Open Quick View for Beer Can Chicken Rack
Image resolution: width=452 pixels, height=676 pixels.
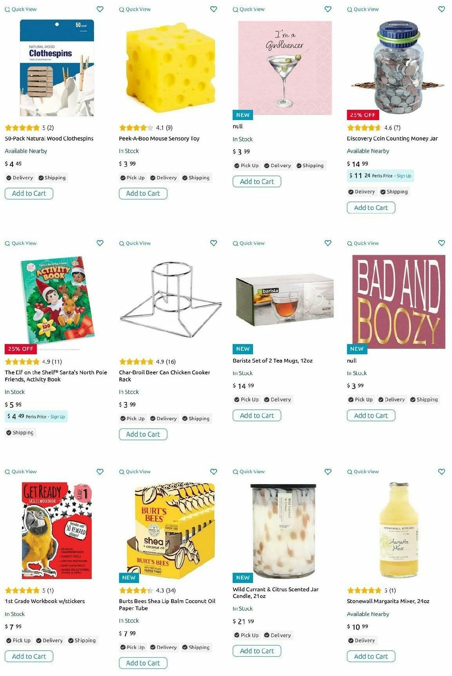point(135,243)
